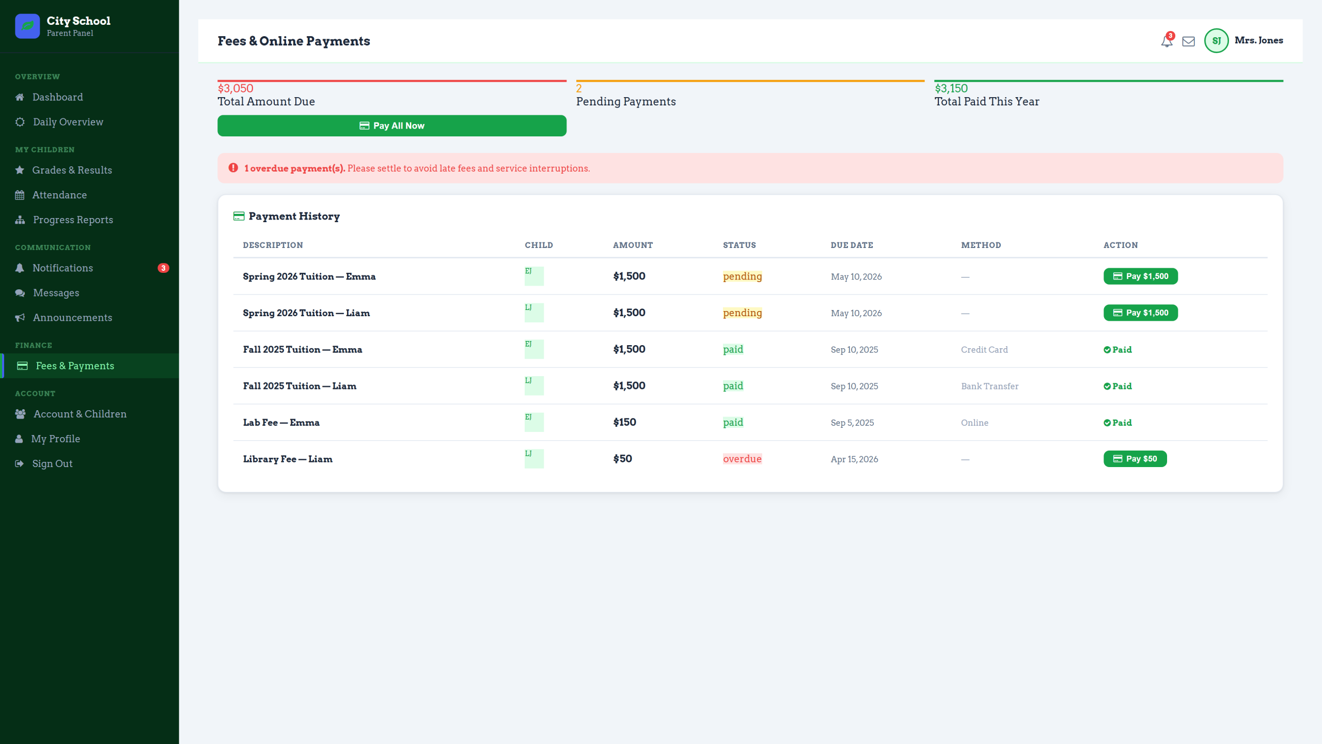This screenshot has width=1322, height=744.
Task: Click the EJ child badge for Spring 2026 Tuition
Action: (x=534, y=276)
